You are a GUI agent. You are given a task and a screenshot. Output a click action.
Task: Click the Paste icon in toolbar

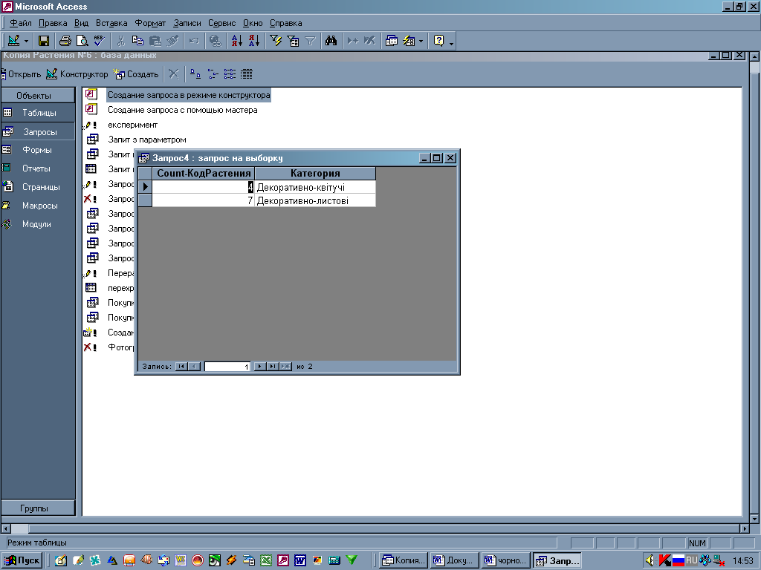point(155,42)
